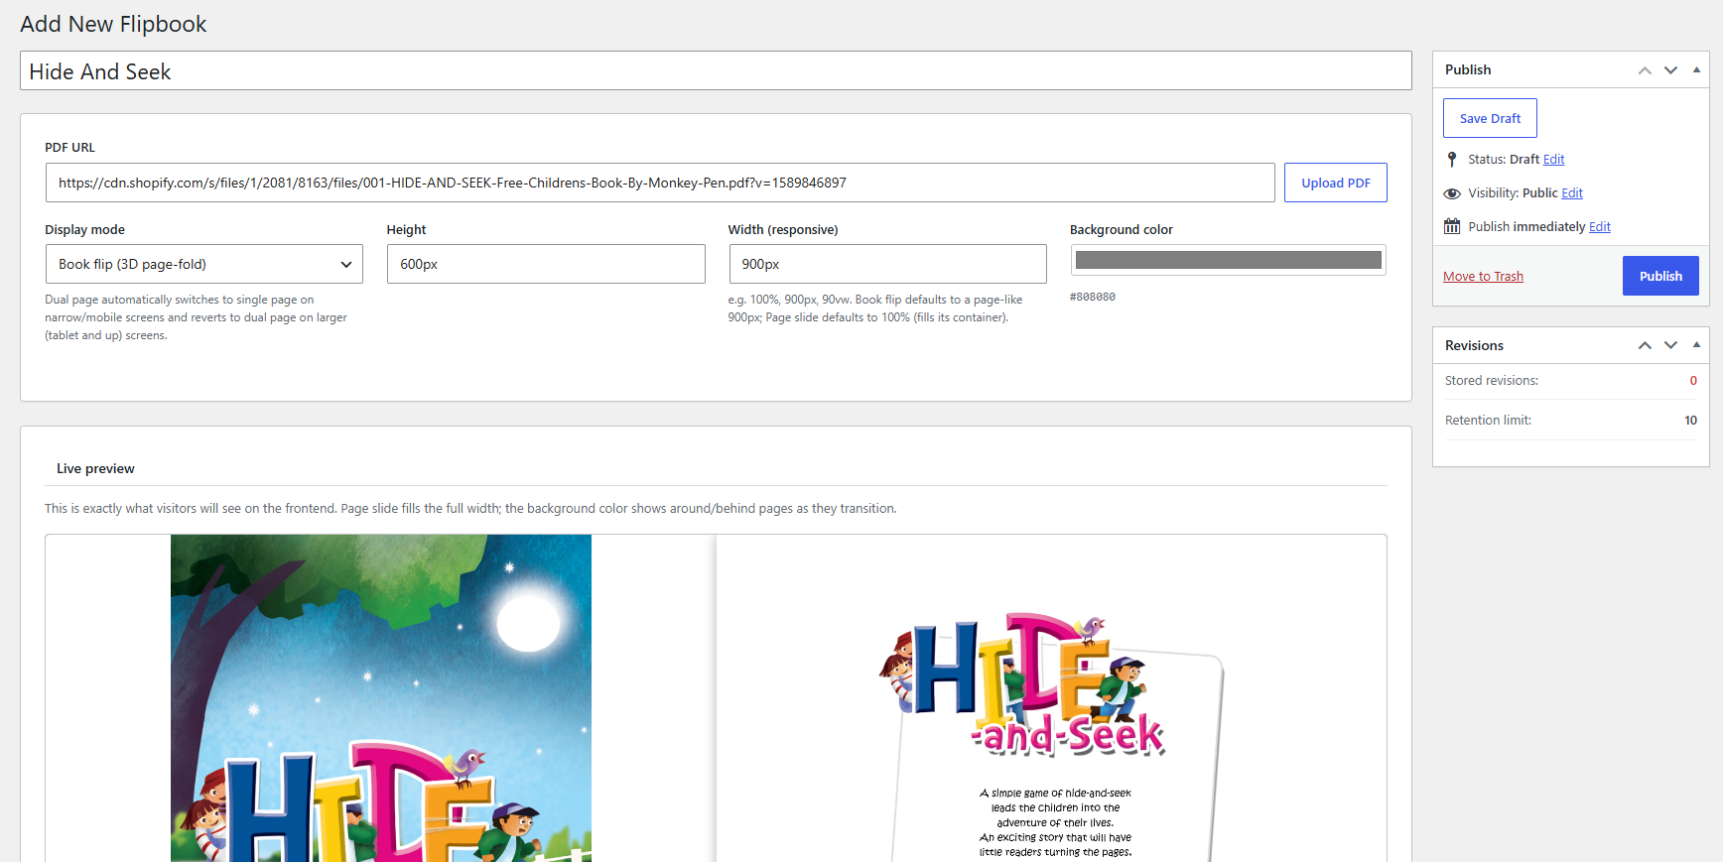Click the right title page preview
The height and width of the screenshot is (862, 1723).
(x=1051, y=698)
